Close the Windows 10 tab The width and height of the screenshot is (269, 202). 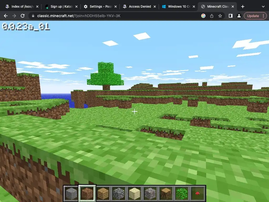194,7
